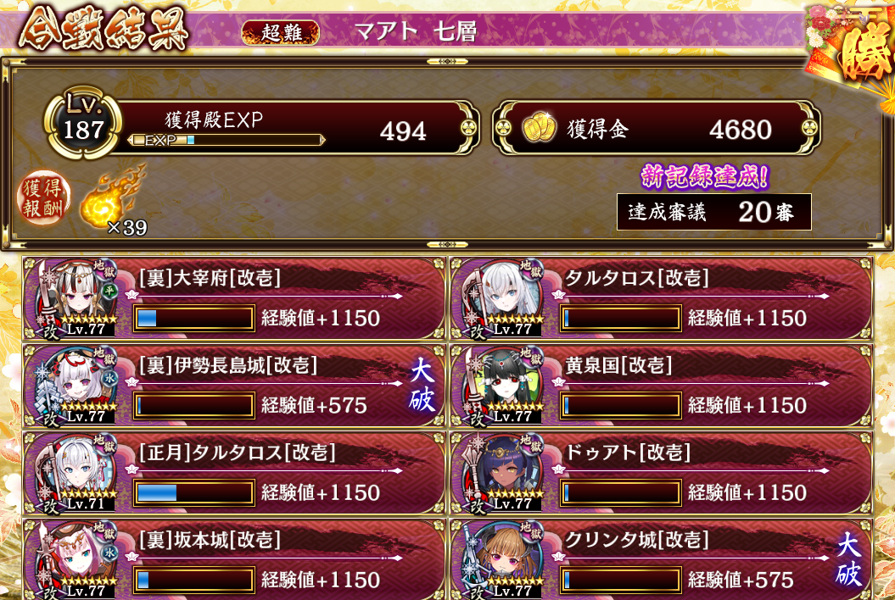Image resolution: width=895 pixels, height=600 pixels.
Task: Click [正月]タルタロス[改壱] Lv.71 portrait
Action: tap(76, 473)
